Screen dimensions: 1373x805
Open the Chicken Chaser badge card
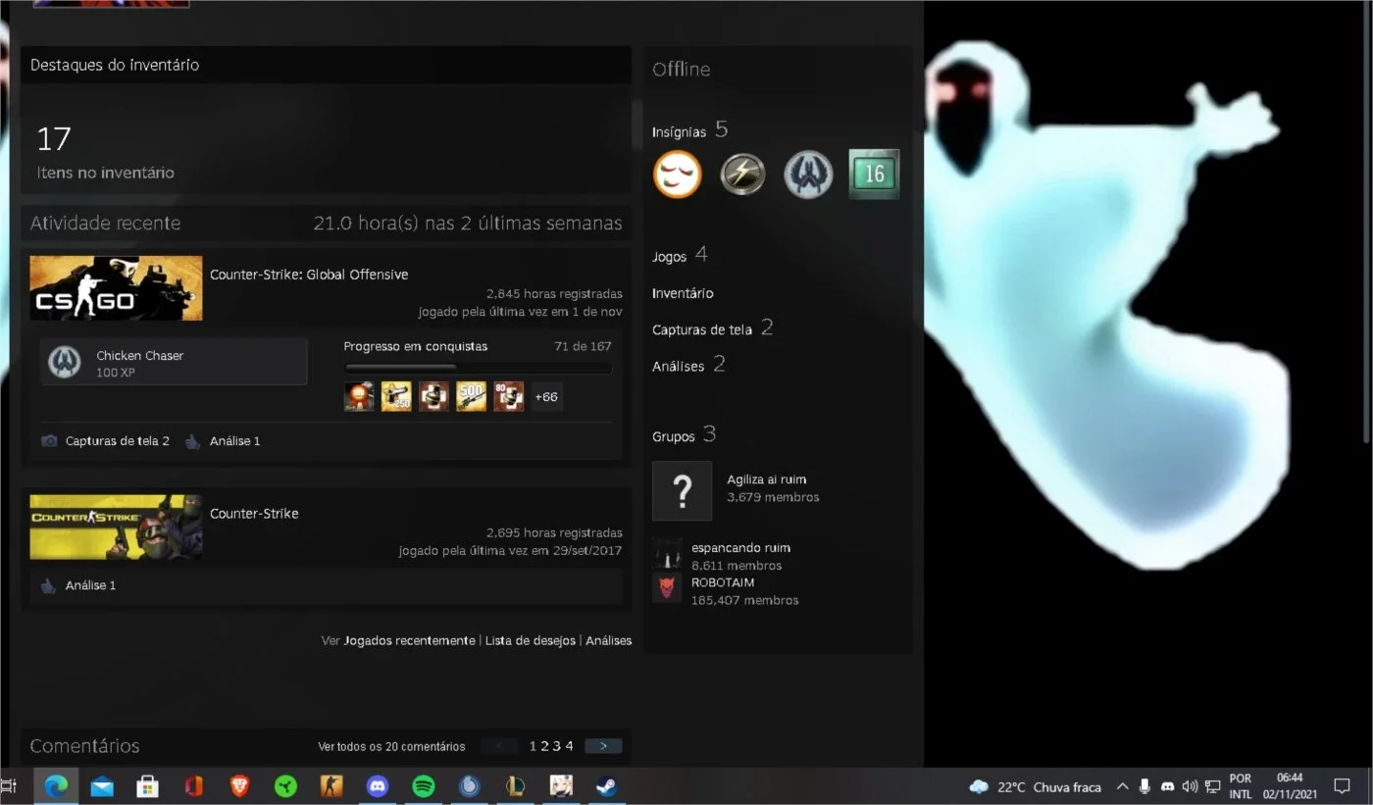tap(174, 363)
